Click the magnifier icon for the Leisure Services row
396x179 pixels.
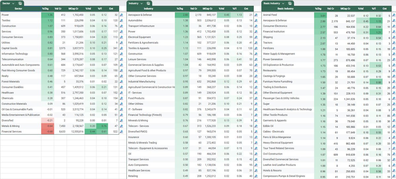pyautogui.click(x=256, y=59)
